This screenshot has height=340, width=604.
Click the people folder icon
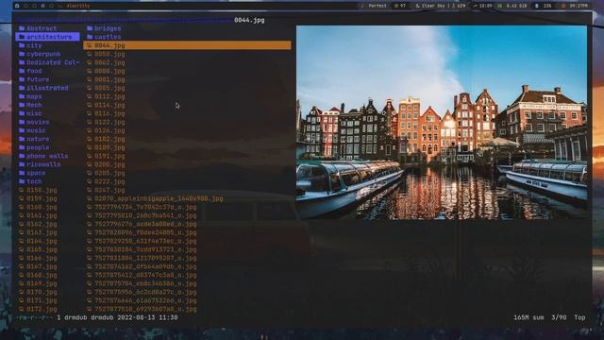click(22, 147)
